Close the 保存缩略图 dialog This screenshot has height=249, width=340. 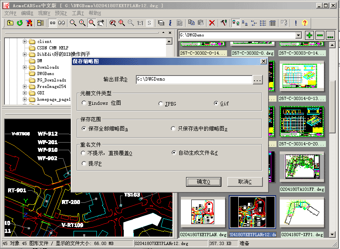pos(264,61)
